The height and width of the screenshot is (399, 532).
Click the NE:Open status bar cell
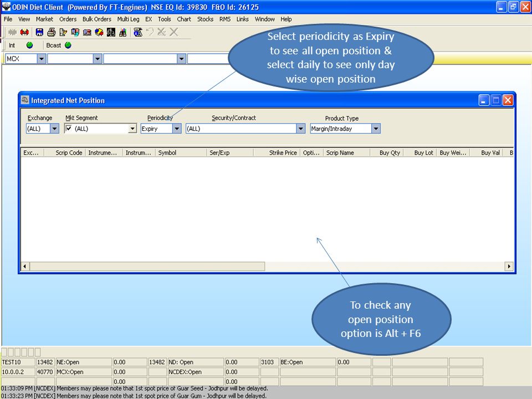pos(84,362)
